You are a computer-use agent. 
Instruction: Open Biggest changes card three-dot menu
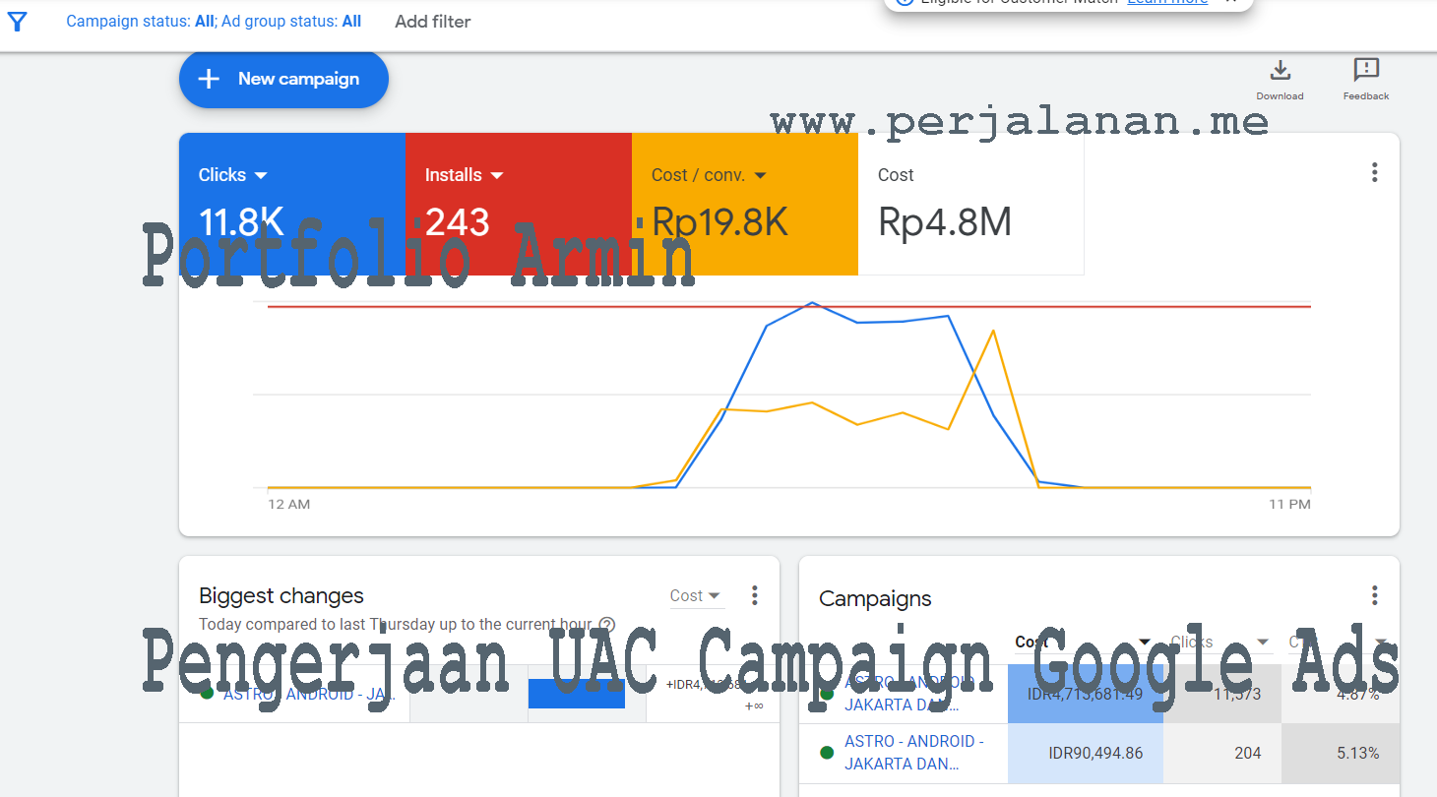pyautogui.click(x=755, y=595)
